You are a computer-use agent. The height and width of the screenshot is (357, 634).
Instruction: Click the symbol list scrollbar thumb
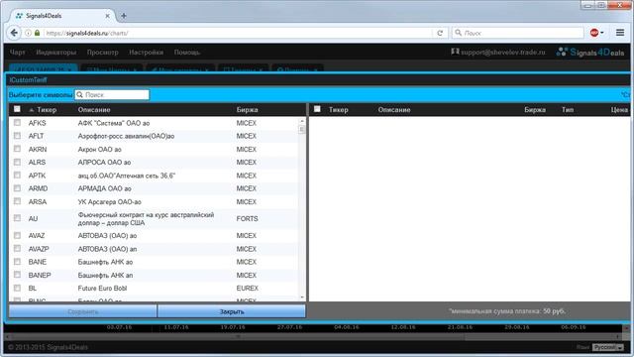click(x=302, y=130)
